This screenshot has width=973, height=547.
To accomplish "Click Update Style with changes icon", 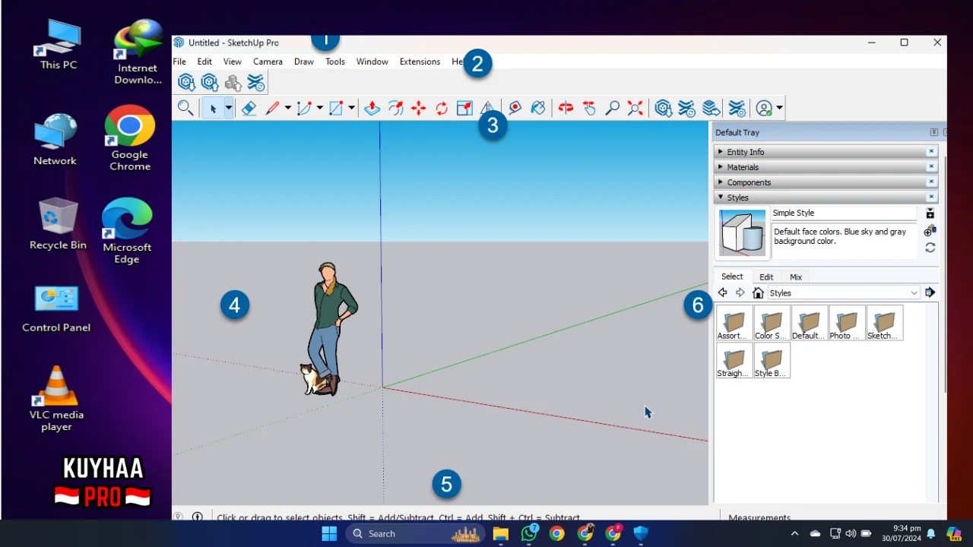I will pyautogui.click(x=930, y=248).
